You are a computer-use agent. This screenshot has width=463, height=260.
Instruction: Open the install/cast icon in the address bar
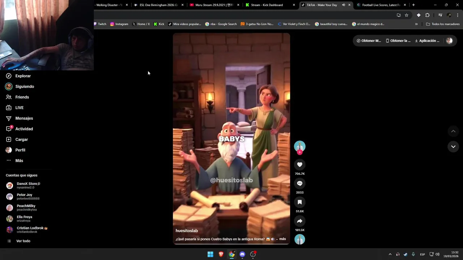coord(399,15)
